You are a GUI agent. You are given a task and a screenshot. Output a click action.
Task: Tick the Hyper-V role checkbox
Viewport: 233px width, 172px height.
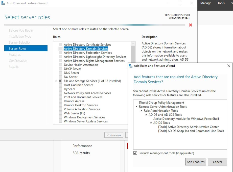click(60, 89)
